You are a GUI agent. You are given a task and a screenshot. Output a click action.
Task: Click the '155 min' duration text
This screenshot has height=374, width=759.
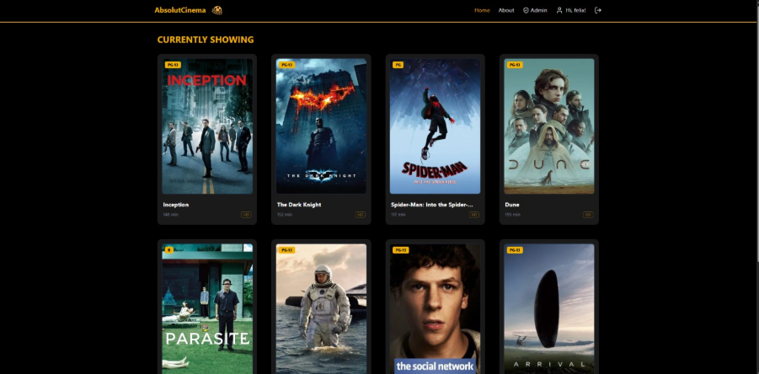tap(513, 214)
